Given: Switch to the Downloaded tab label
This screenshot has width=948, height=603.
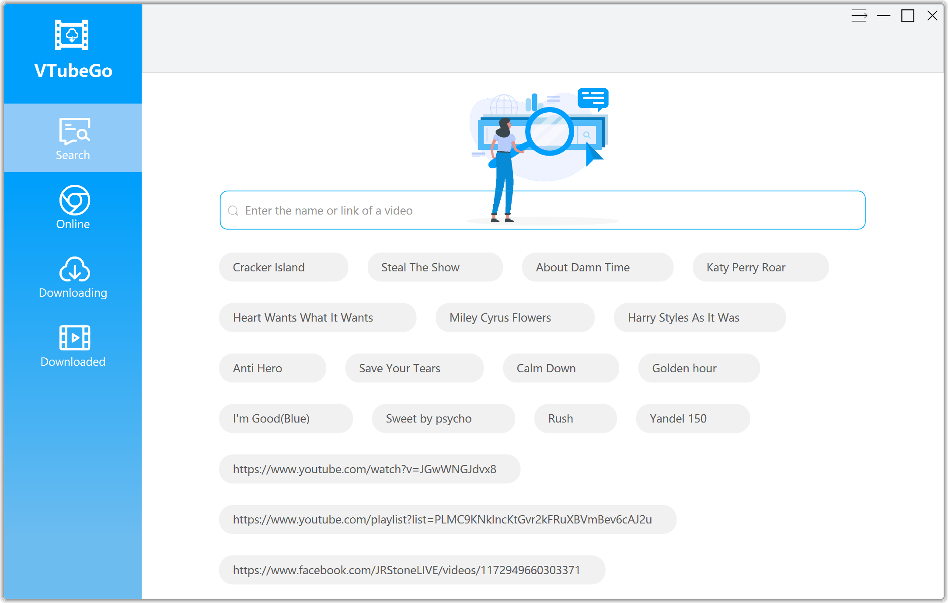Looking at the screenshot, I should coord(73,362).
